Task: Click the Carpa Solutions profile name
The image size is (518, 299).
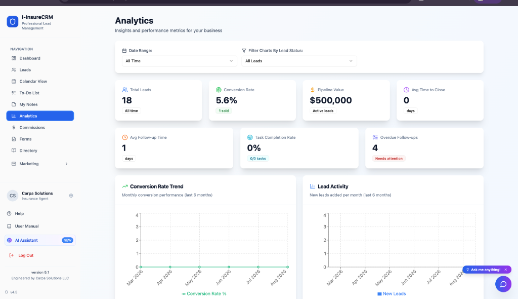Action: pos(37,194)
